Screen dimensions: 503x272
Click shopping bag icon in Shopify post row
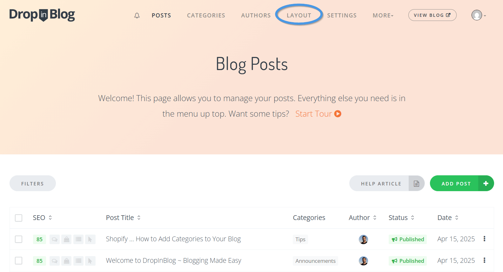coord(66,239)
